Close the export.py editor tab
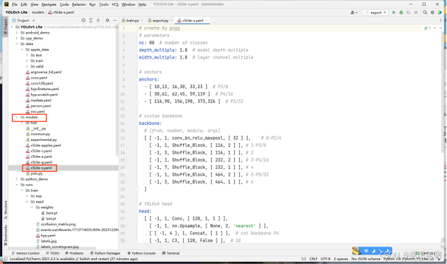The image size is (447, 264). tap(172, 21)
